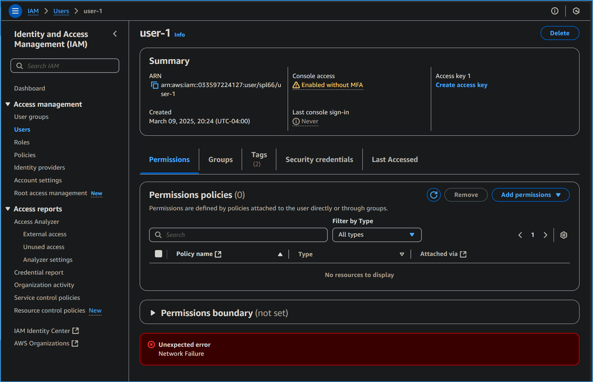This screenshot has width=593, height=382.
Task: Switch to the Security credentials tab
Action: [319, 160]
